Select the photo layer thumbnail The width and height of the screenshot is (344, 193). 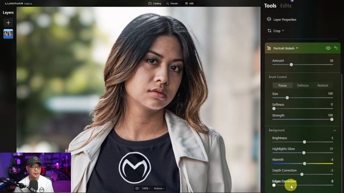click(x=9, y=34)
